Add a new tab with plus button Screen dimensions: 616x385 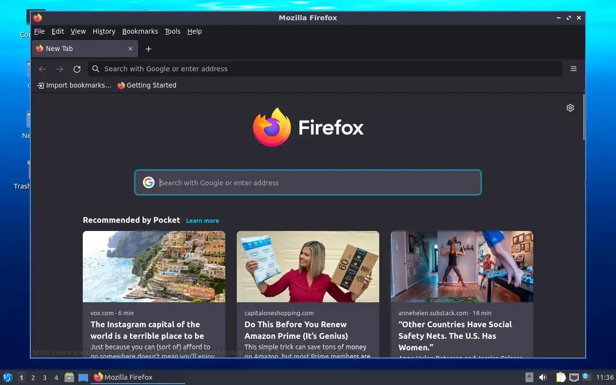tap(149, 49)
